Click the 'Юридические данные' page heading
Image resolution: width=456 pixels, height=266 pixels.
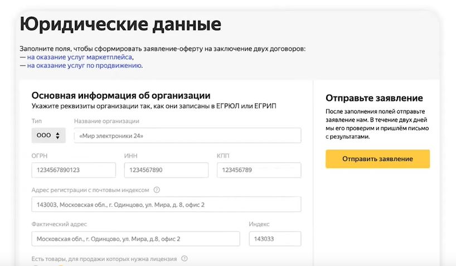[120, 25]
